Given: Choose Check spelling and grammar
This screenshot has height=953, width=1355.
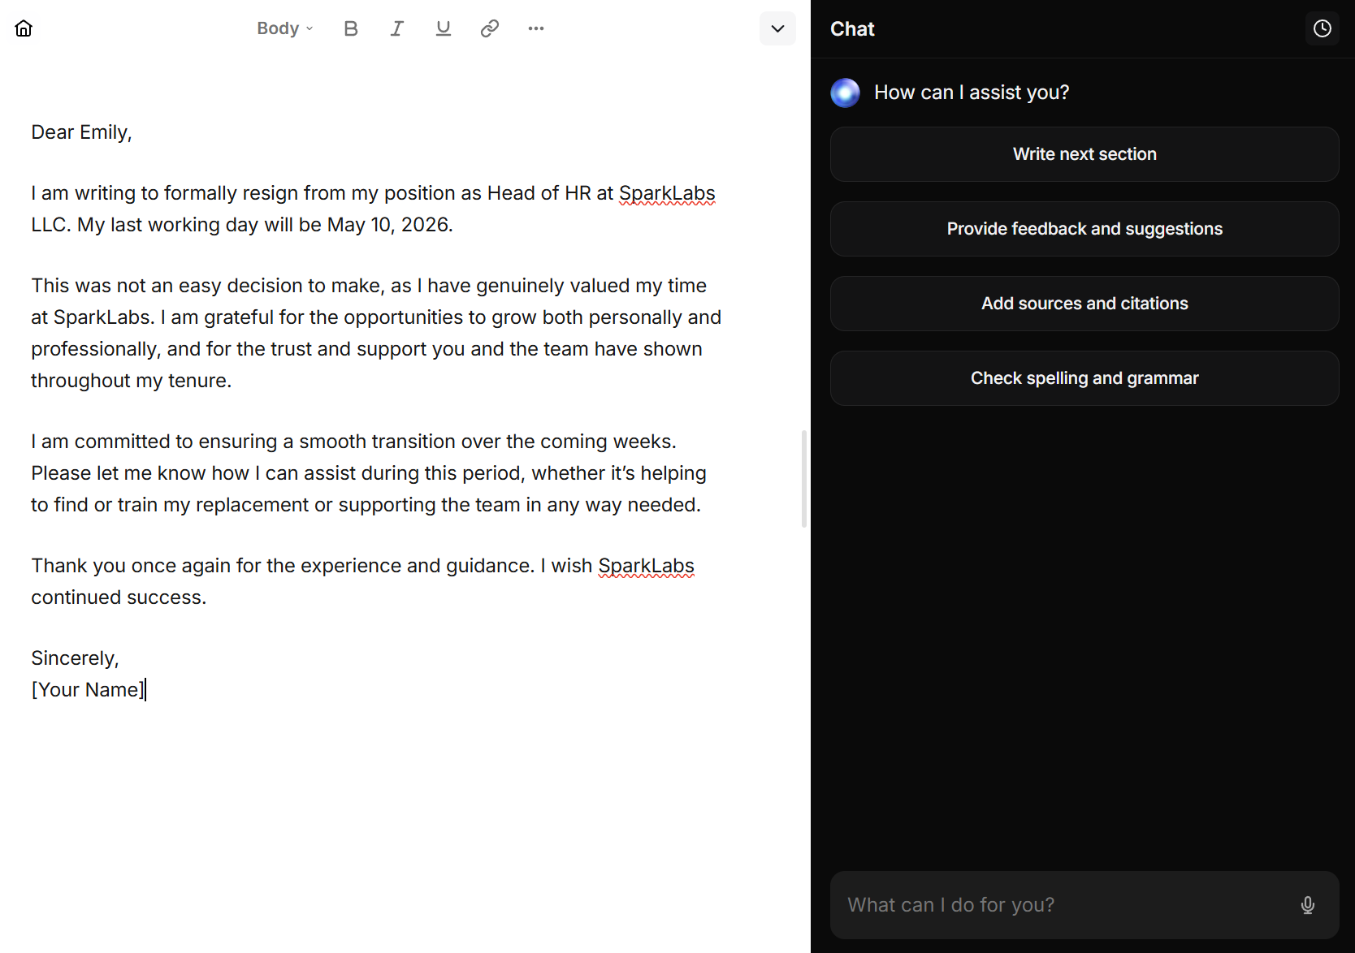Looking at the screenshot, I should pyautogui.click(x=1084, y=378).
